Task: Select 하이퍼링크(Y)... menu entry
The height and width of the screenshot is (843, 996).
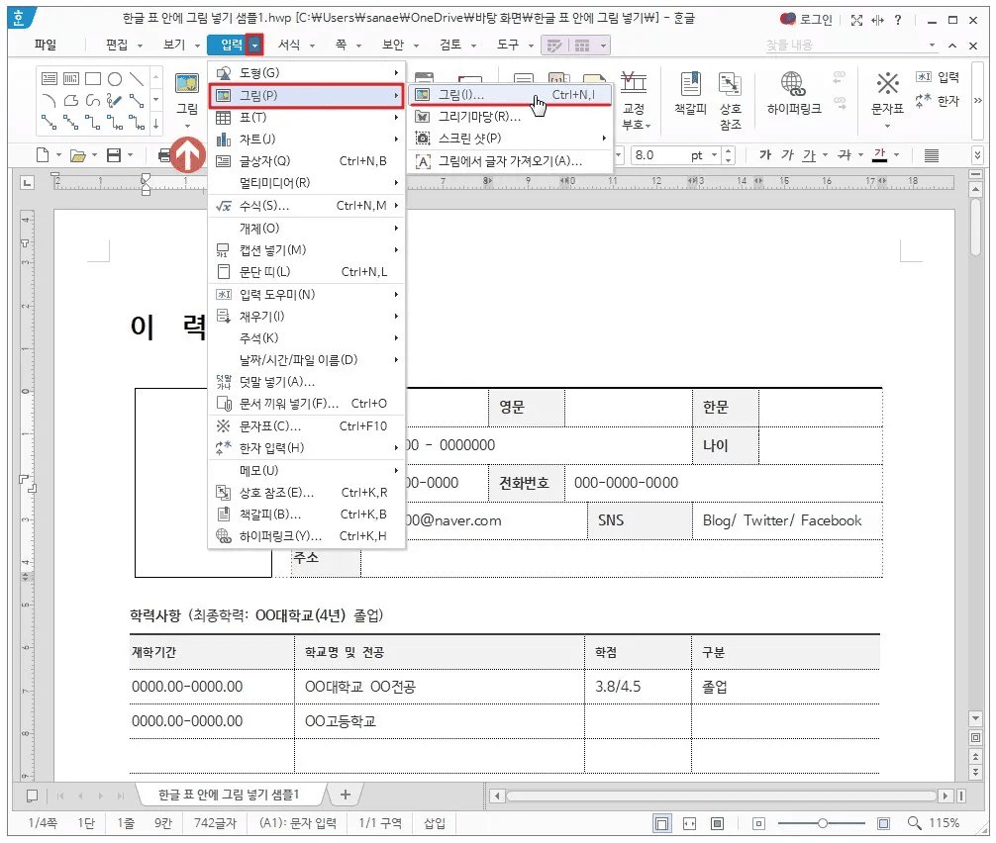Action: tap(306, 536)
